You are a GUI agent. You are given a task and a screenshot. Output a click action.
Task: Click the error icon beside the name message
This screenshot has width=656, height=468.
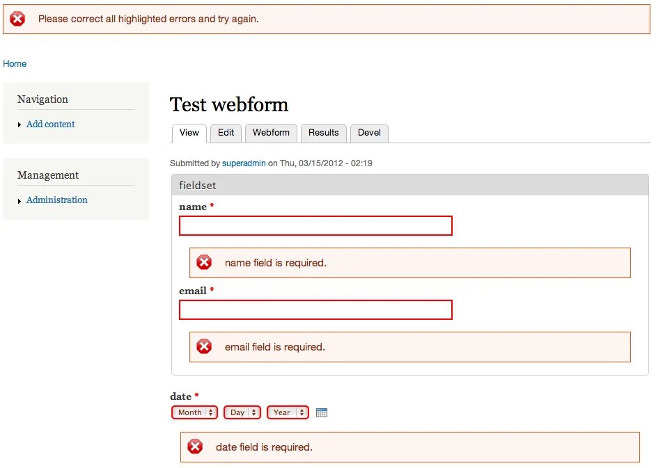pyautogui.click(x=204, y=262)
